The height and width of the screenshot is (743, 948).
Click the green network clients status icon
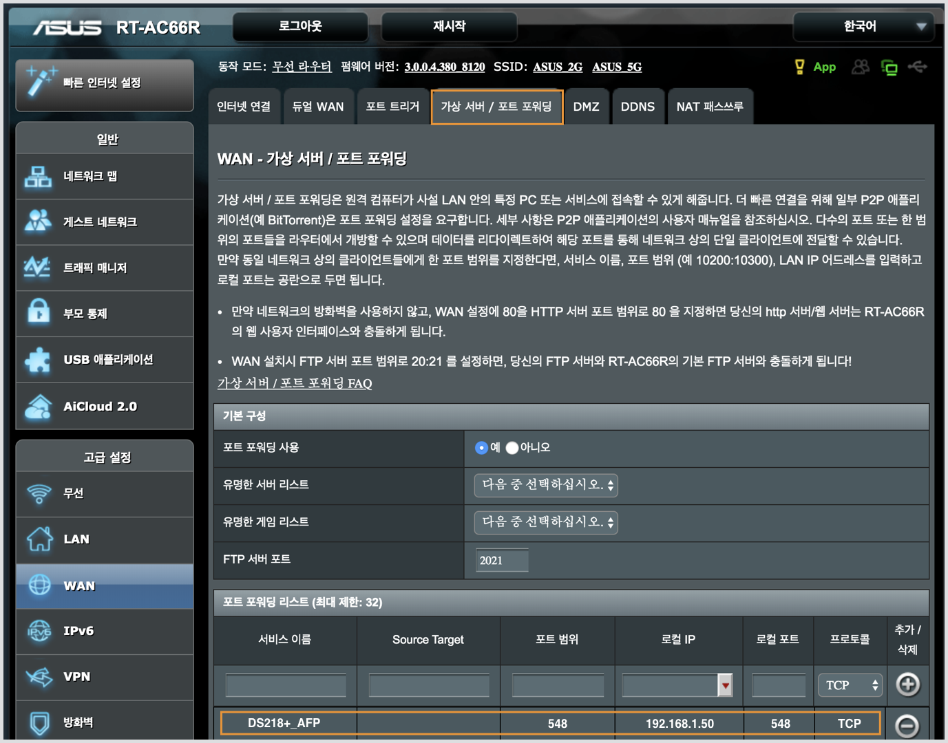tap(889, 67)
